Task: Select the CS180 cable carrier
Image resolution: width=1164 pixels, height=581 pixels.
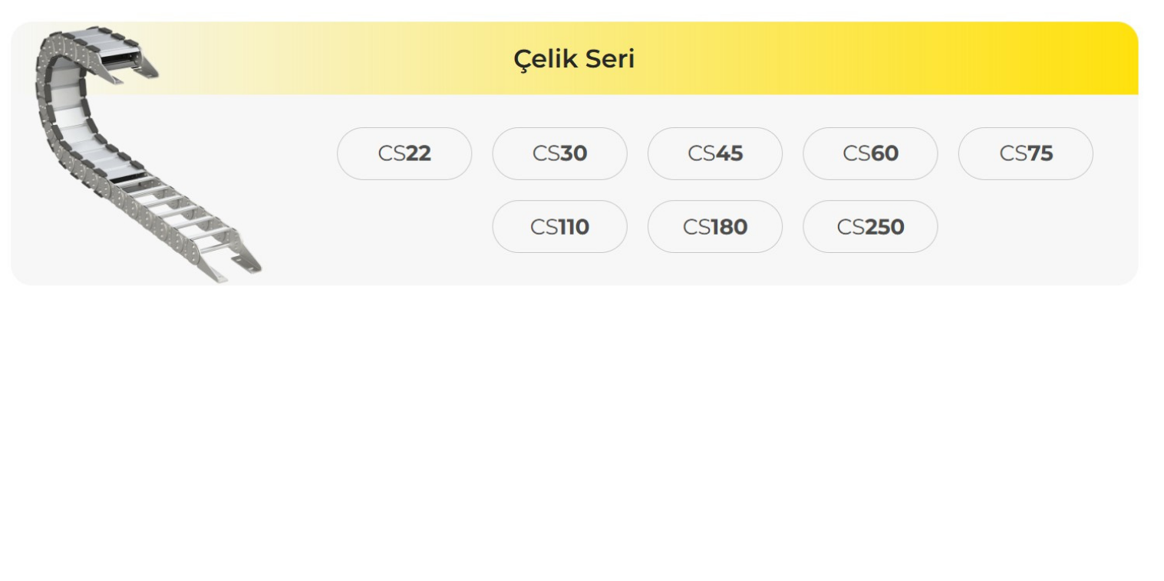Action: [x=714, y=226]
